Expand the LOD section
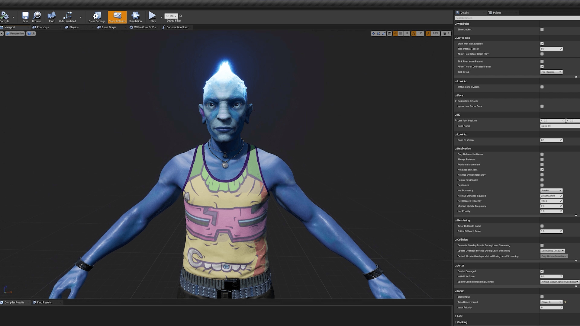Screen dimensions: 580x326 click(456, 316)
